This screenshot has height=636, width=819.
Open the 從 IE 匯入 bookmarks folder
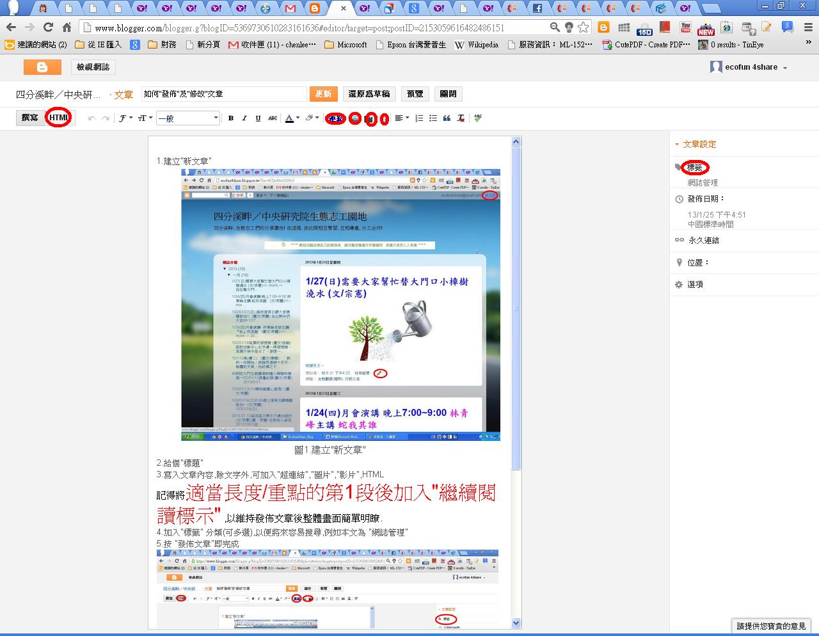pos(98,45)
